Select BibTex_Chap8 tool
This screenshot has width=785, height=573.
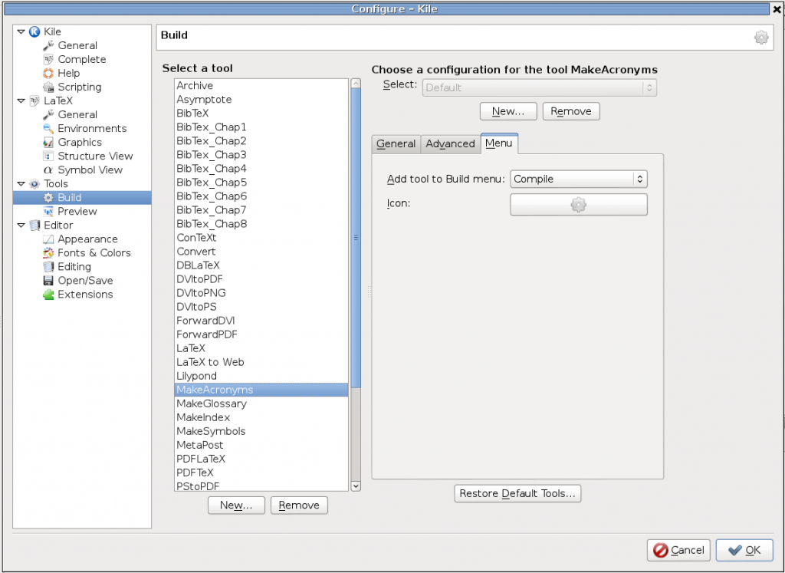[x=261, y=224]
